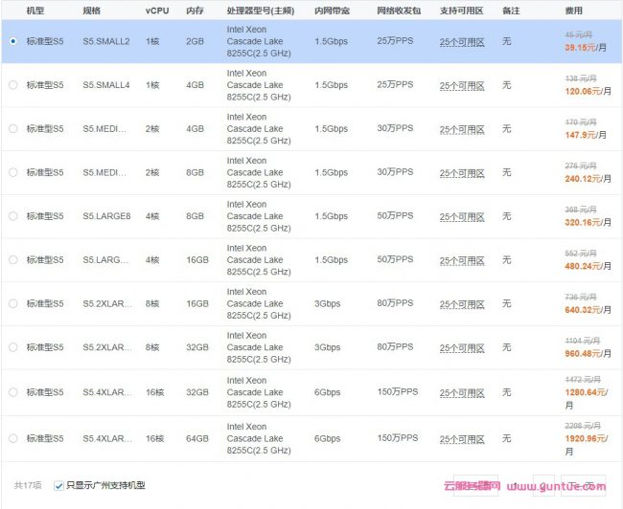Open 25个可用区 link in the S5.SMALL2 row
Viewport: 623px width, 509px height.
click(461, 42)
